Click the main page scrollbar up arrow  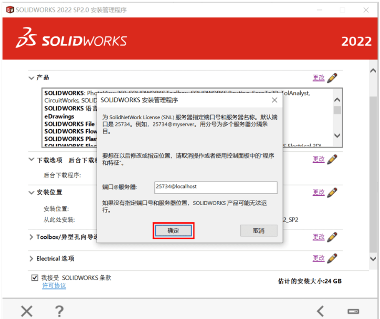373,71
